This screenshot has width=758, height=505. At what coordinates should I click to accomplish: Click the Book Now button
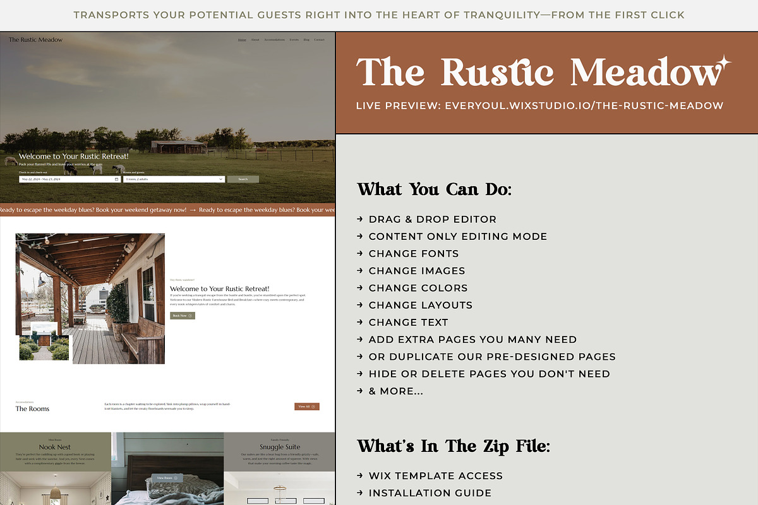[183, 316]
